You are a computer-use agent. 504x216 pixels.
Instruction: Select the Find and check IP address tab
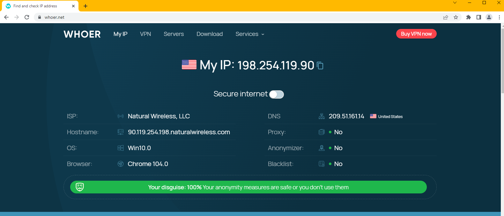click(40, 6)
